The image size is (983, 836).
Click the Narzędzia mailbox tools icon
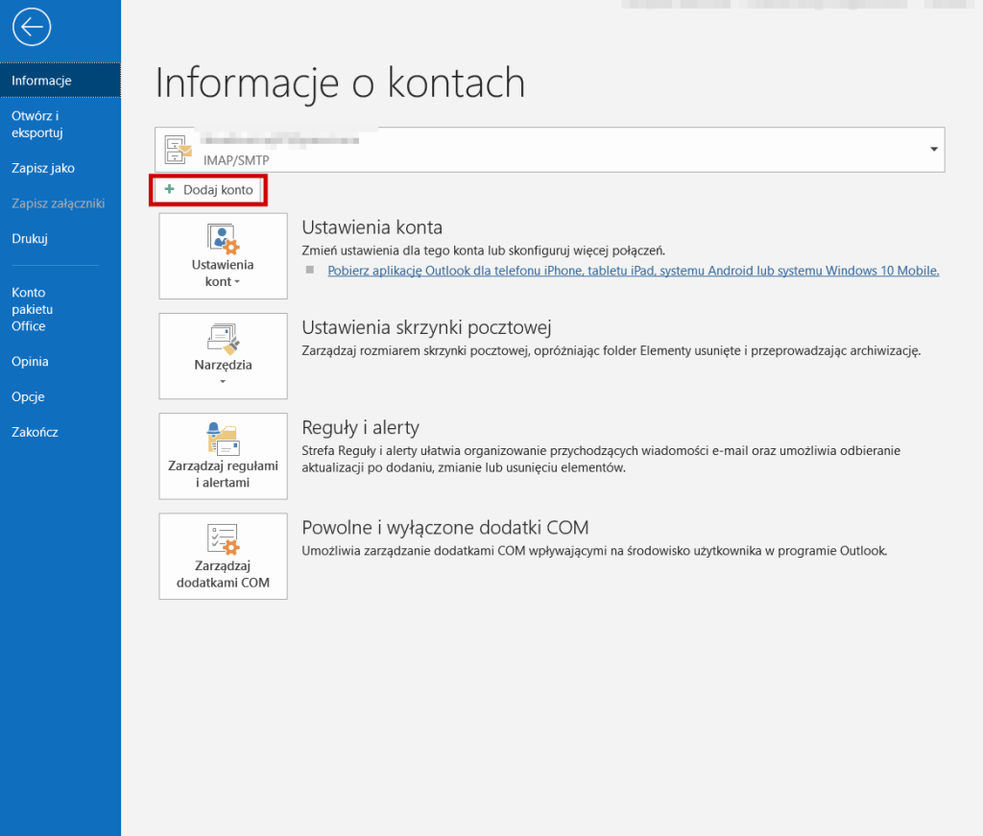pyautogui.click(x=223, y=339)
